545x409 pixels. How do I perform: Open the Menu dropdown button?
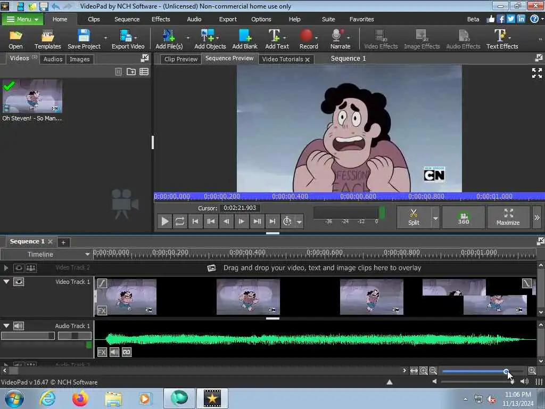[22, 19]
